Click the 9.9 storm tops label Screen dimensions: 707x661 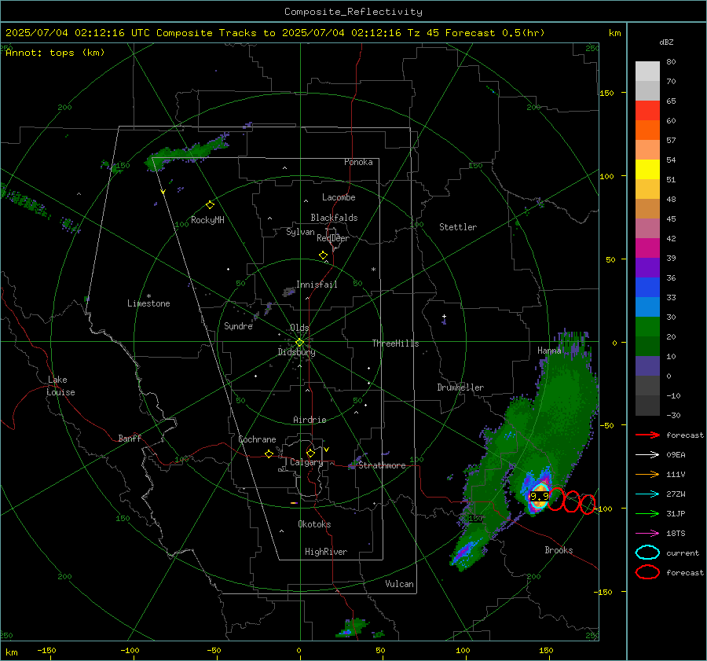[x=539, y=496]
